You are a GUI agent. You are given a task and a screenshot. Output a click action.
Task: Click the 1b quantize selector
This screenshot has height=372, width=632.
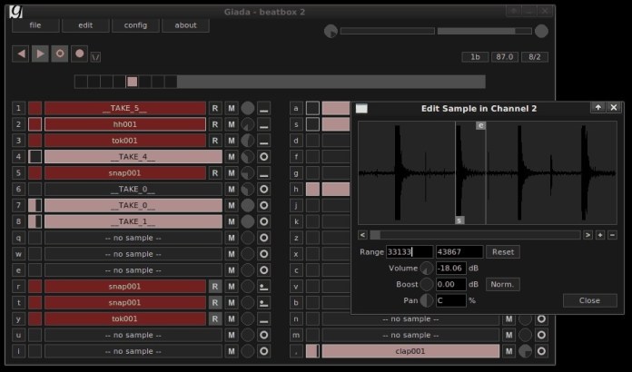click(475, 57)
